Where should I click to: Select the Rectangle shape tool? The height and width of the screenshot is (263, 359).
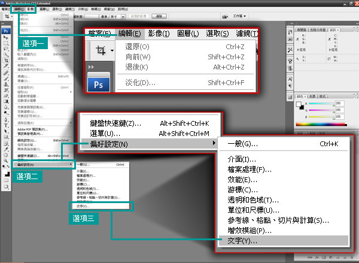tap(6, 137)
